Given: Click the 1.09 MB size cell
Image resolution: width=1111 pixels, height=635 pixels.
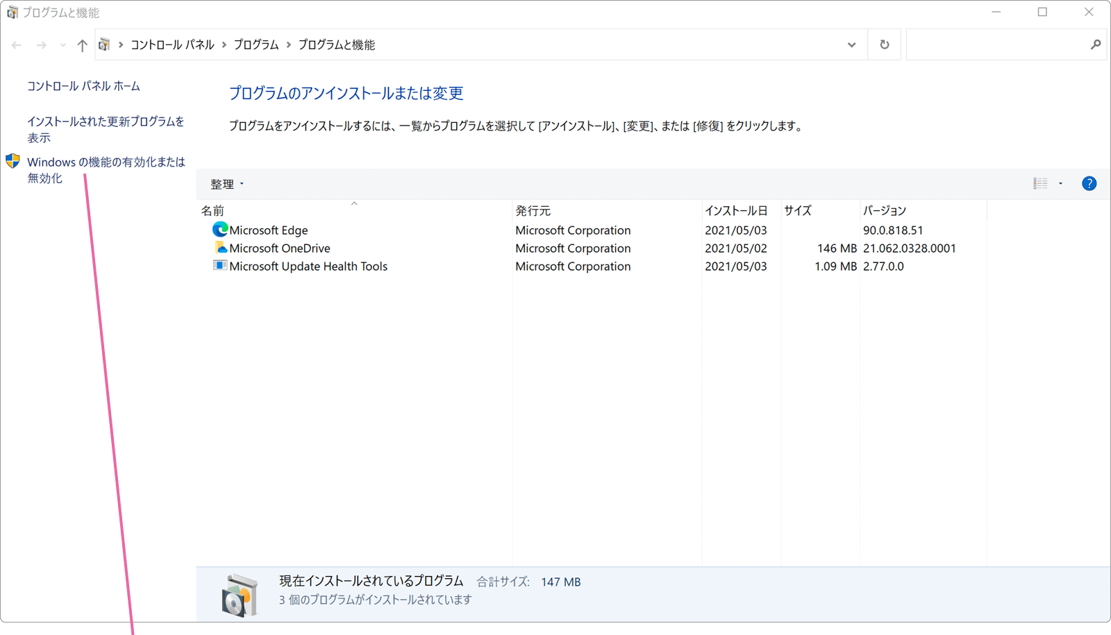Looking at the screenshot, I should click(x=835, y=266).
